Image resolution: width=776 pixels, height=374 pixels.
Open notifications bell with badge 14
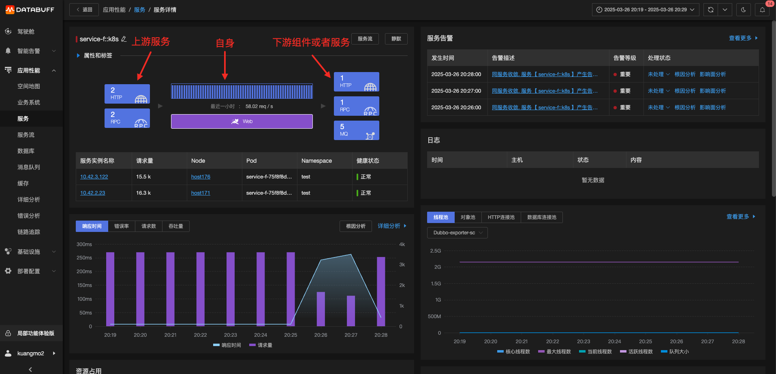(762, 10)
